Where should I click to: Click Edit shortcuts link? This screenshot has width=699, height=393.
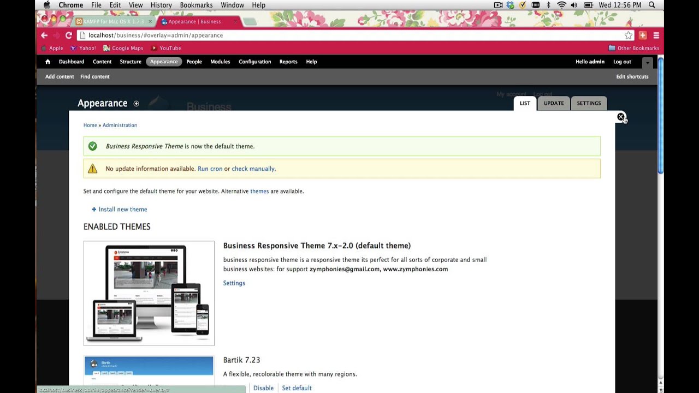[x=632, y=76]
